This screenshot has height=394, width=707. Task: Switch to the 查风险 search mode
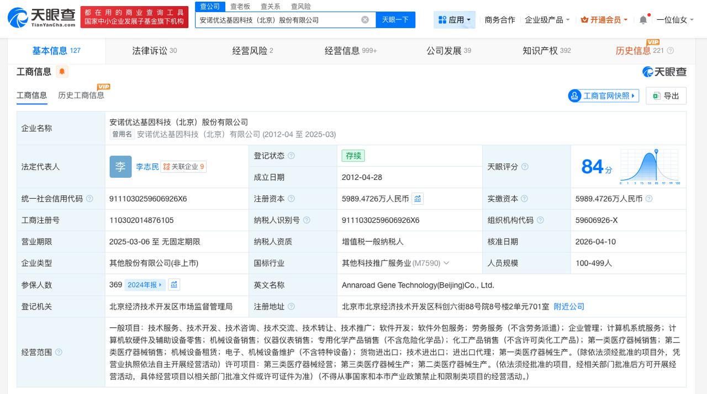coord(301,7)
